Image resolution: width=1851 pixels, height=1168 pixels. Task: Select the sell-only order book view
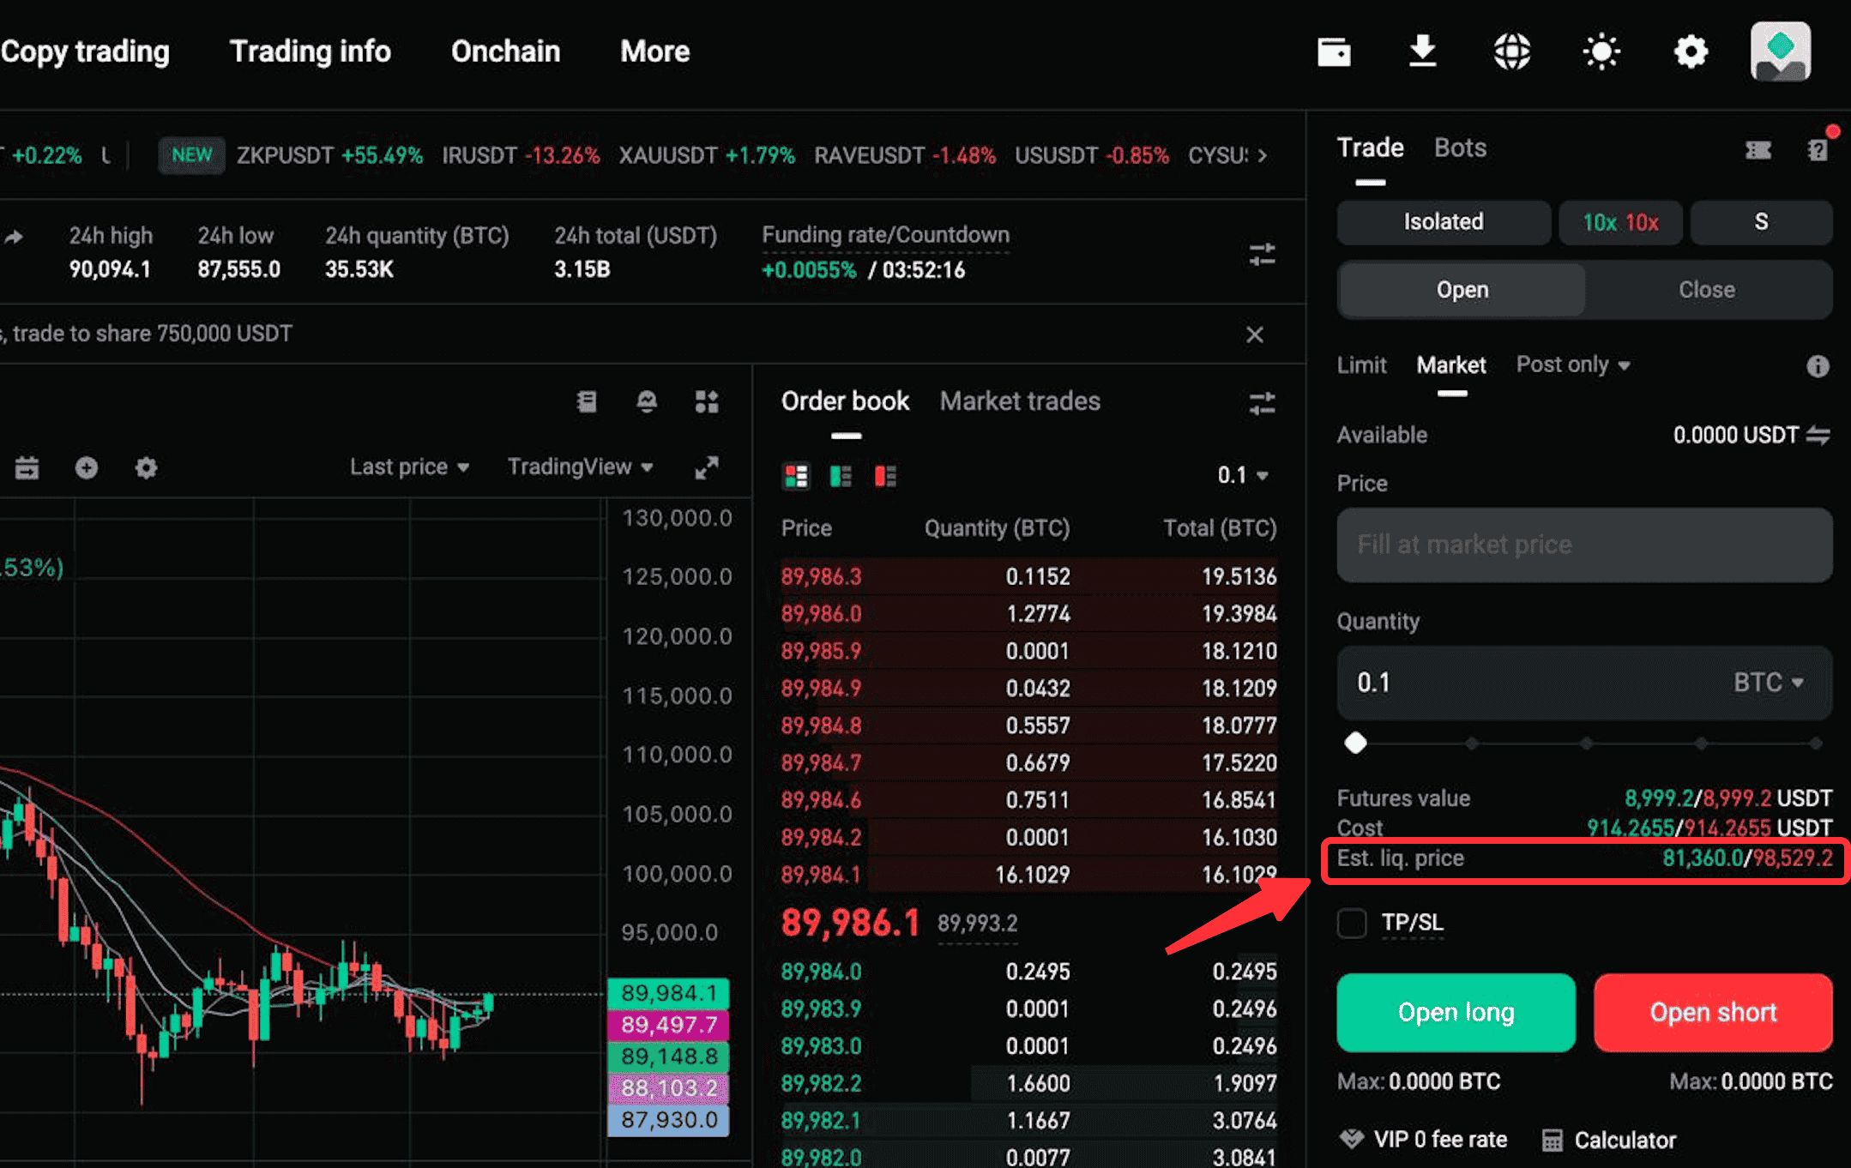click(884, 476)
